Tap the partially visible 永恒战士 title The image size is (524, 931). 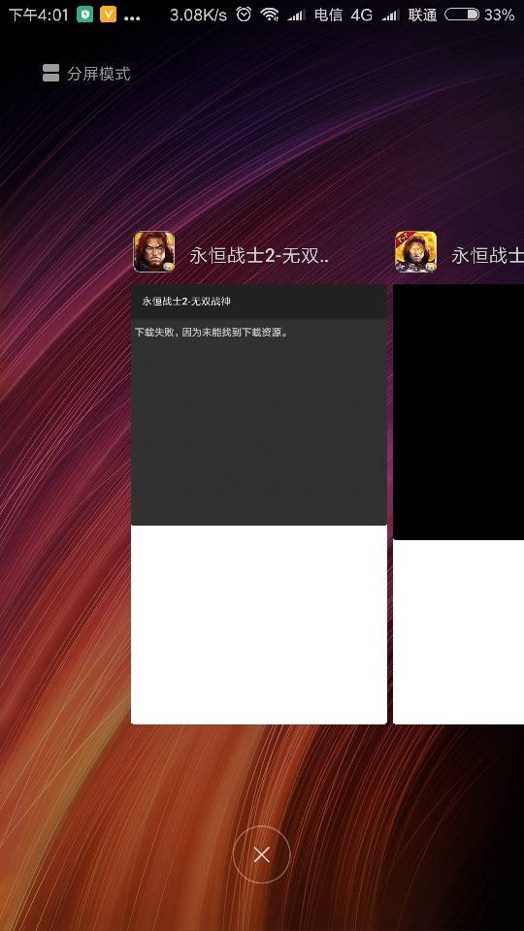pyautogui.click(x=488, y=256)
